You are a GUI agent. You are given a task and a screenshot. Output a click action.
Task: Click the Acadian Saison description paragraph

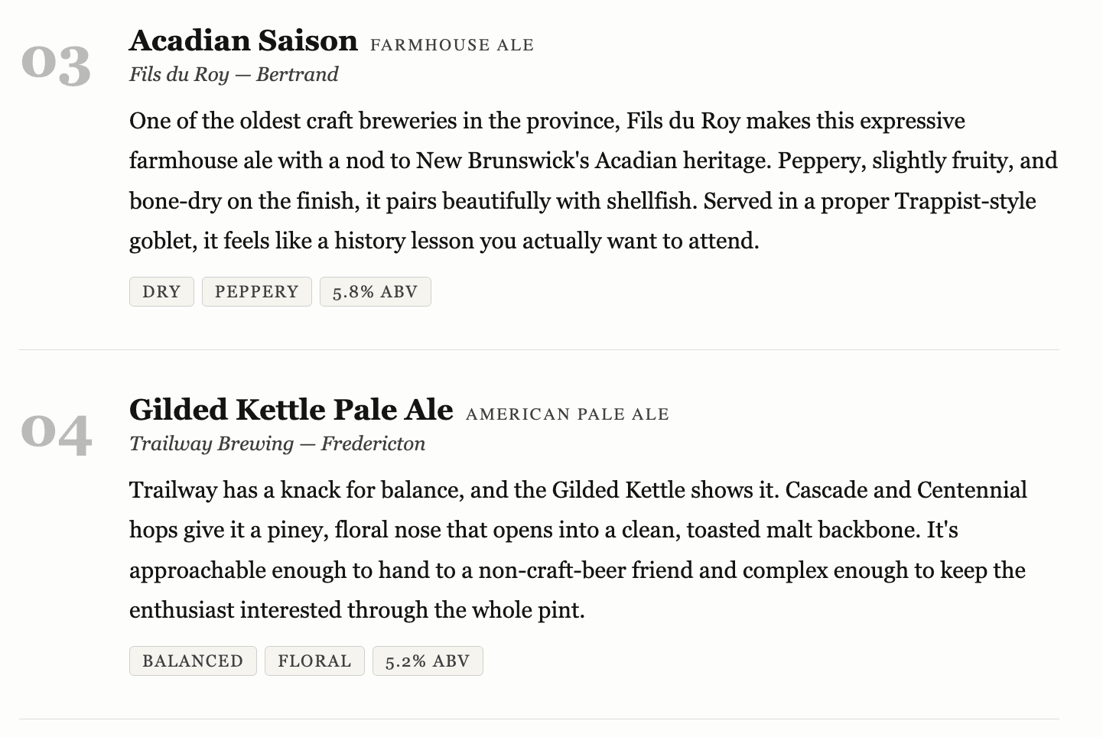pyautogui.click(x=535, y=181)
